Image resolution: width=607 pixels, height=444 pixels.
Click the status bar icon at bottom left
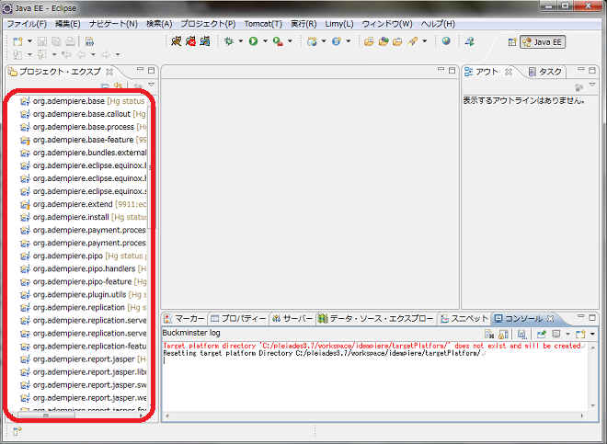(x=17, y=431)
